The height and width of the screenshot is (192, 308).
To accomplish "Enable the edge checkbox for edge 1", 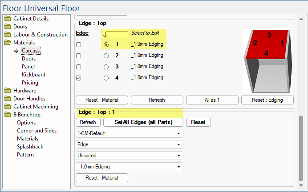I will (x=79, y=45).
